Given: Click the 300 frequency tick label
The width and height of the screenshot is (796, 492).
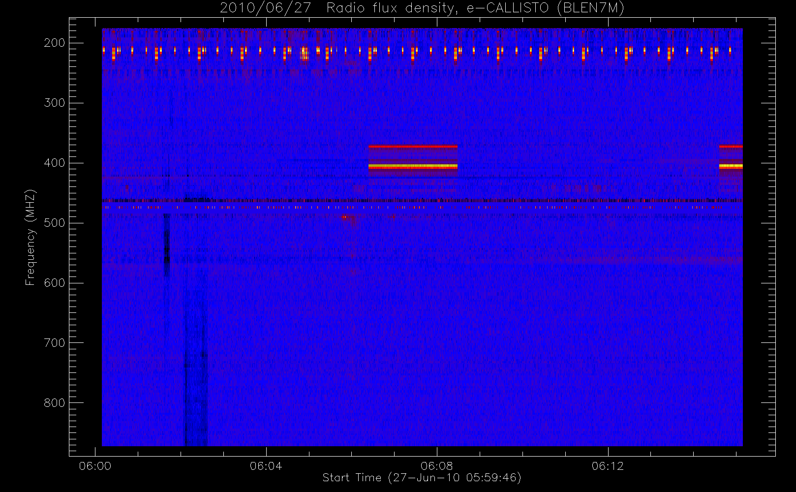Looking at the screenshot, I should click(55, 103).
